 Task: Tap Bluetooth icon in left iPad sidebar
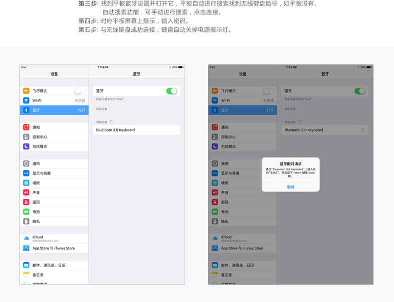pos(26,110)
